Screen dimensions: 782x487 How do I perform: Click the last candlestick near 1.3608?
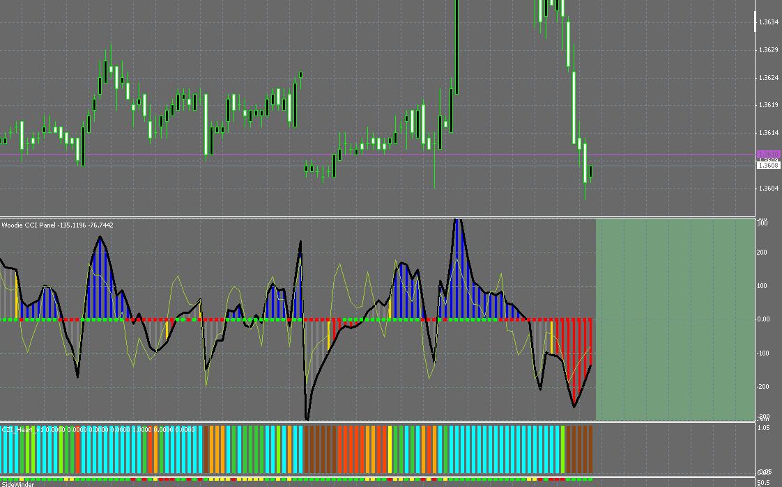tap(590, 172)
